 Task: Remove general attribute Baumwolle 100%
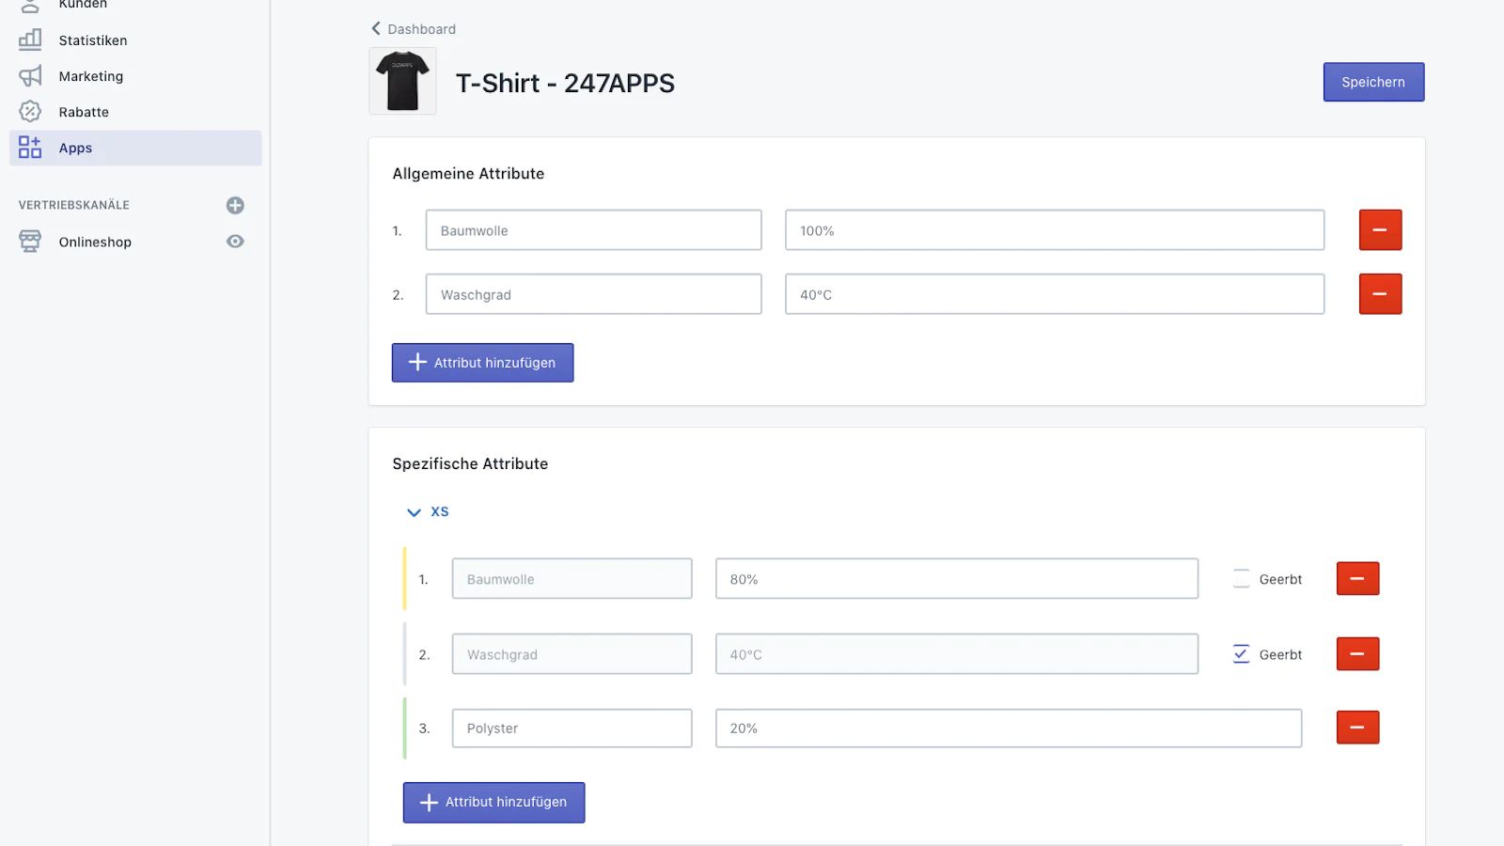1380,229
